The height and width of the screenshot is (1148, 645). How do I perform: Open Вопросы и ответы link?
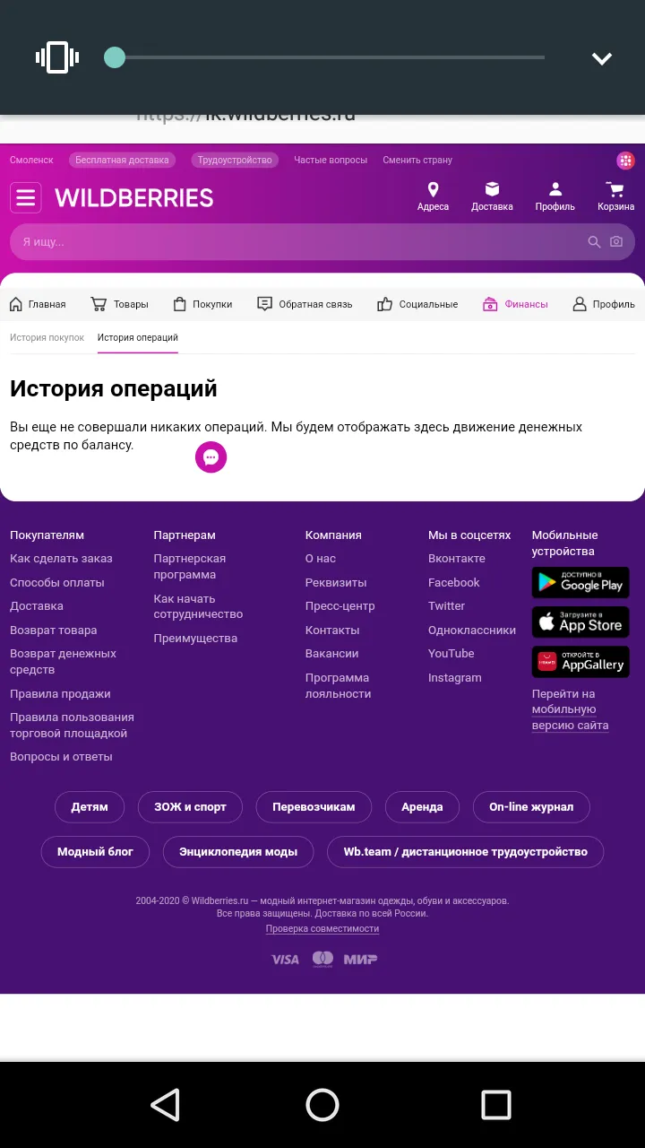[x=61, y=757]
